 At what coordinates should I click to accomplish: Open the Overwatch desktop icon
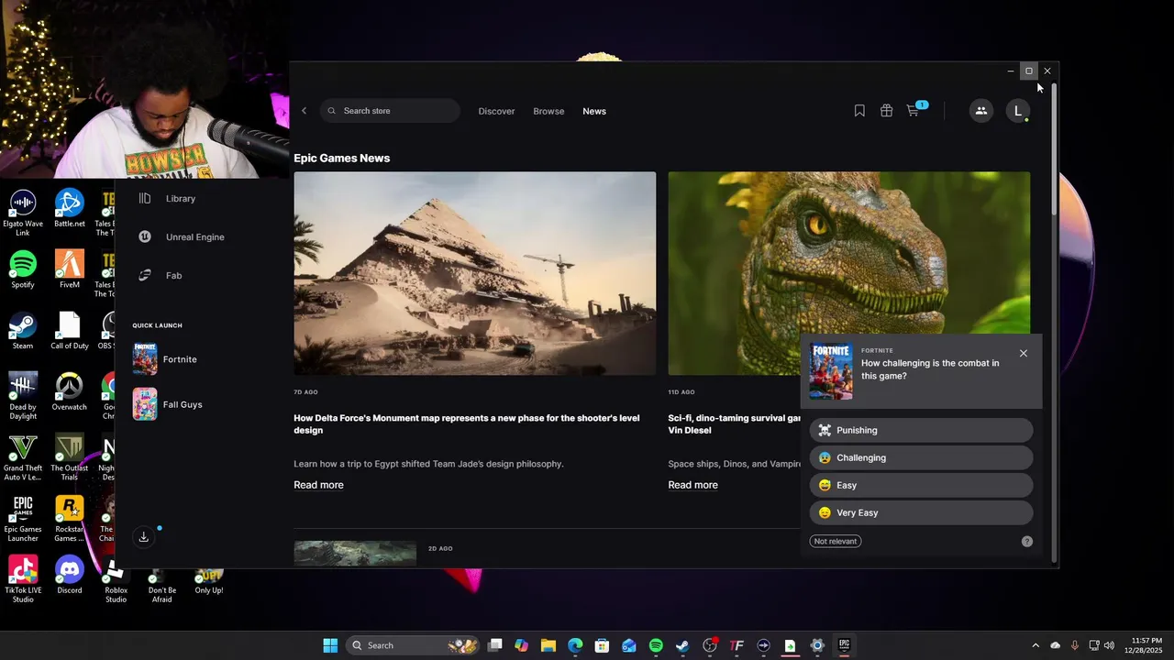click(x=69, y=392)
